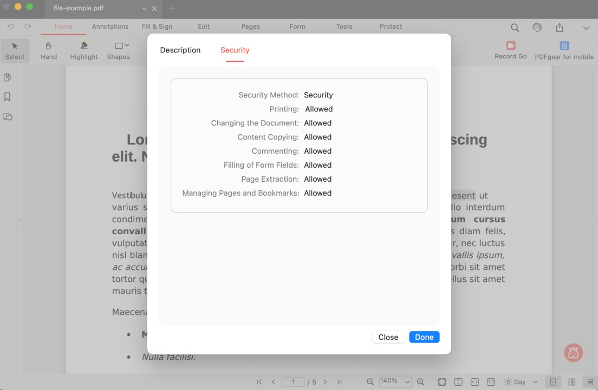Open the AI assistant robot button

(574, 353)
